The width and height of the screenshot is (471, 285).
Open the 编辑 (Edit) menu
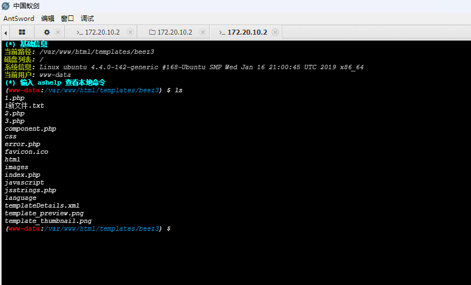48,18
